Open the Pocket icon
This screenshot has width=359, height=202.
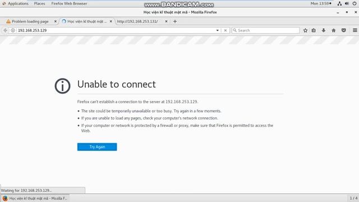click(344, 30)
